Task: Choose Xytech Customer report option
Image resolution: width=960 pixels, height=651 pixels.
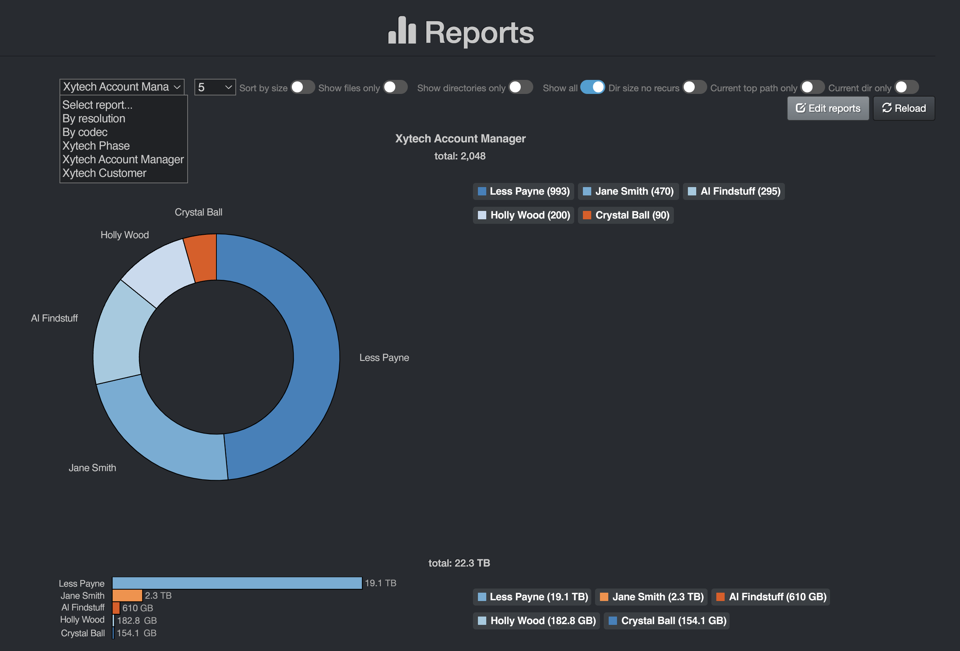Action: coord(104,173)
